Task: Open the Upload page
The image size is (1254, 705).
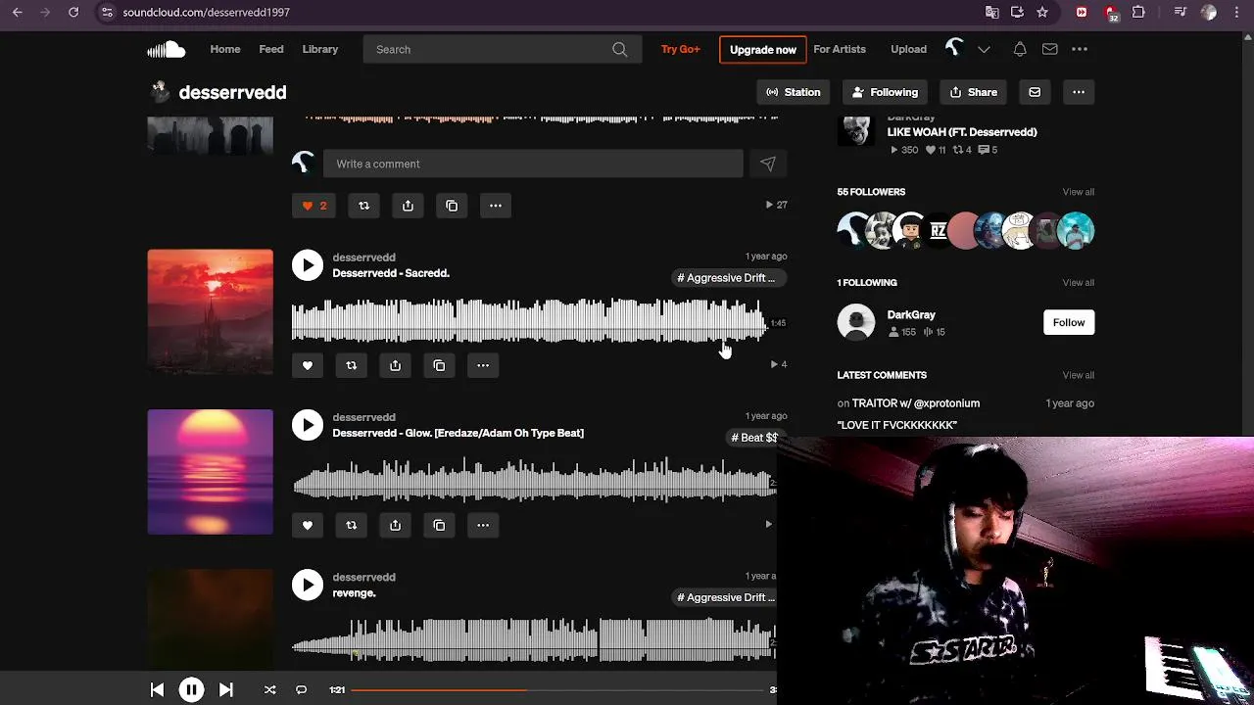Action: 908,49
